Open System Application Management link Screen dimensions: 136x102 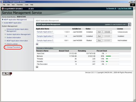[18, 34]
